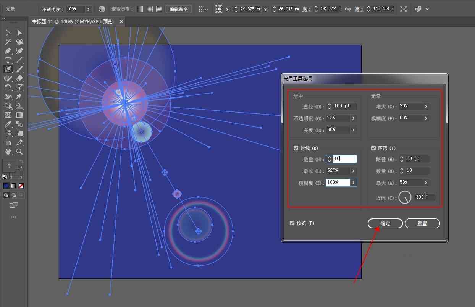Click the None (red slash) swatch
This screenshot has width=475, height=307.
pyautogui.click(x=21, y=186)
